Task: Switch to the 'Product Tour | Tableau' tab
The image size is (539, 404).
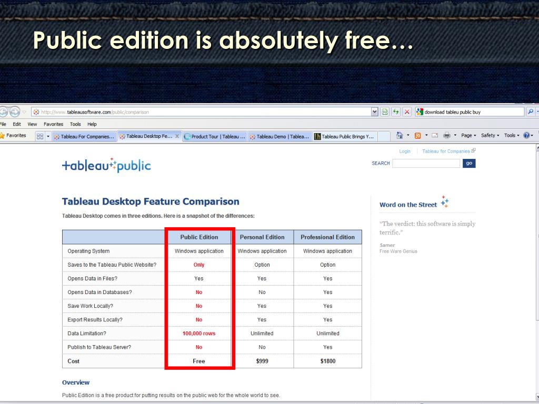Action: pyautogui.click(x=215, y=136)
